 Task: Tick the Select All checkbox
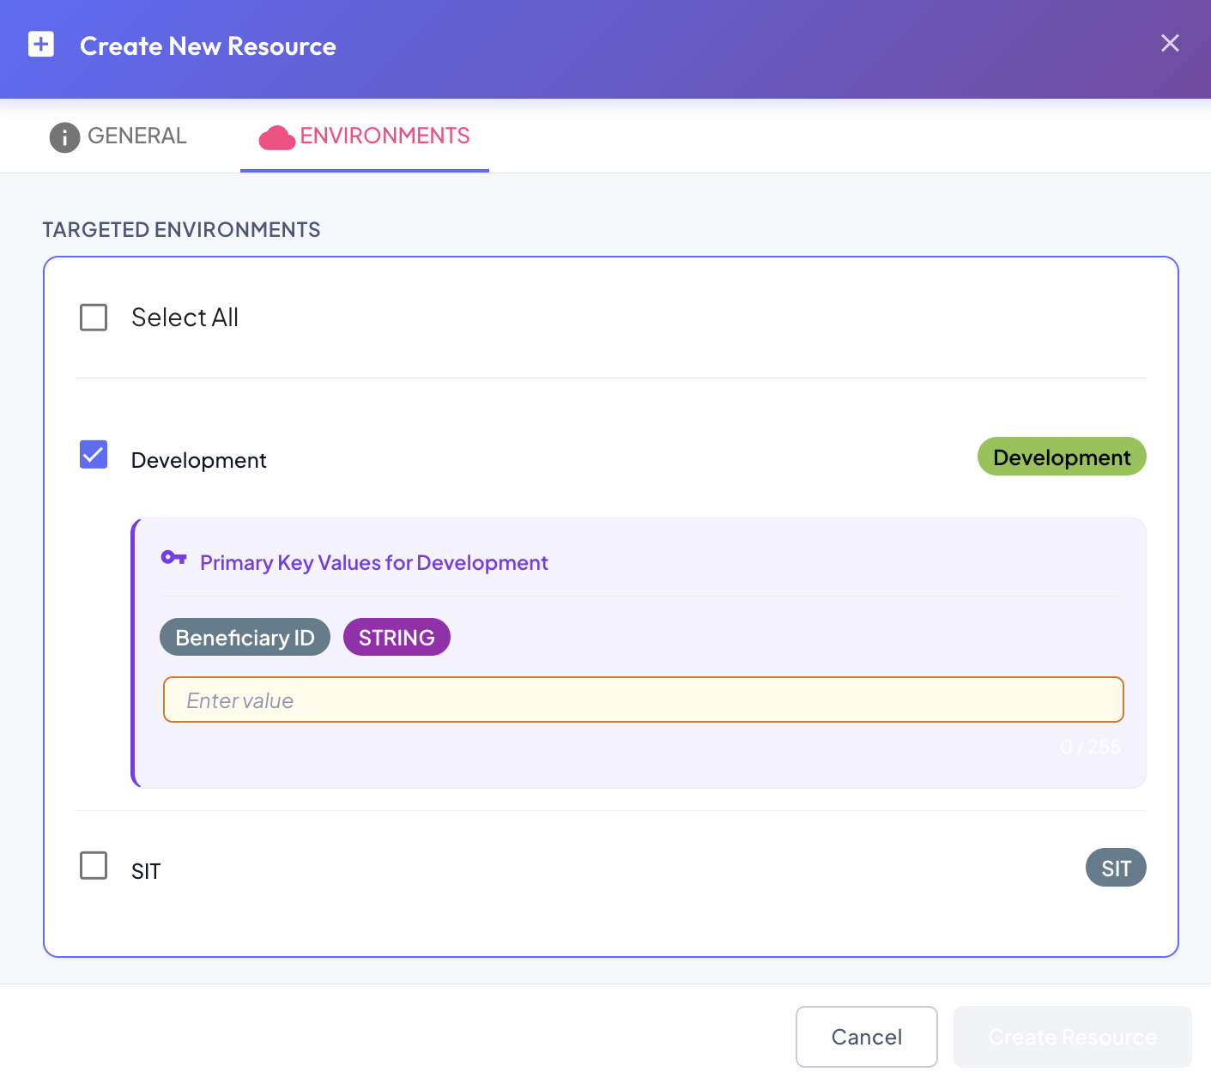[x=94, y=318]
